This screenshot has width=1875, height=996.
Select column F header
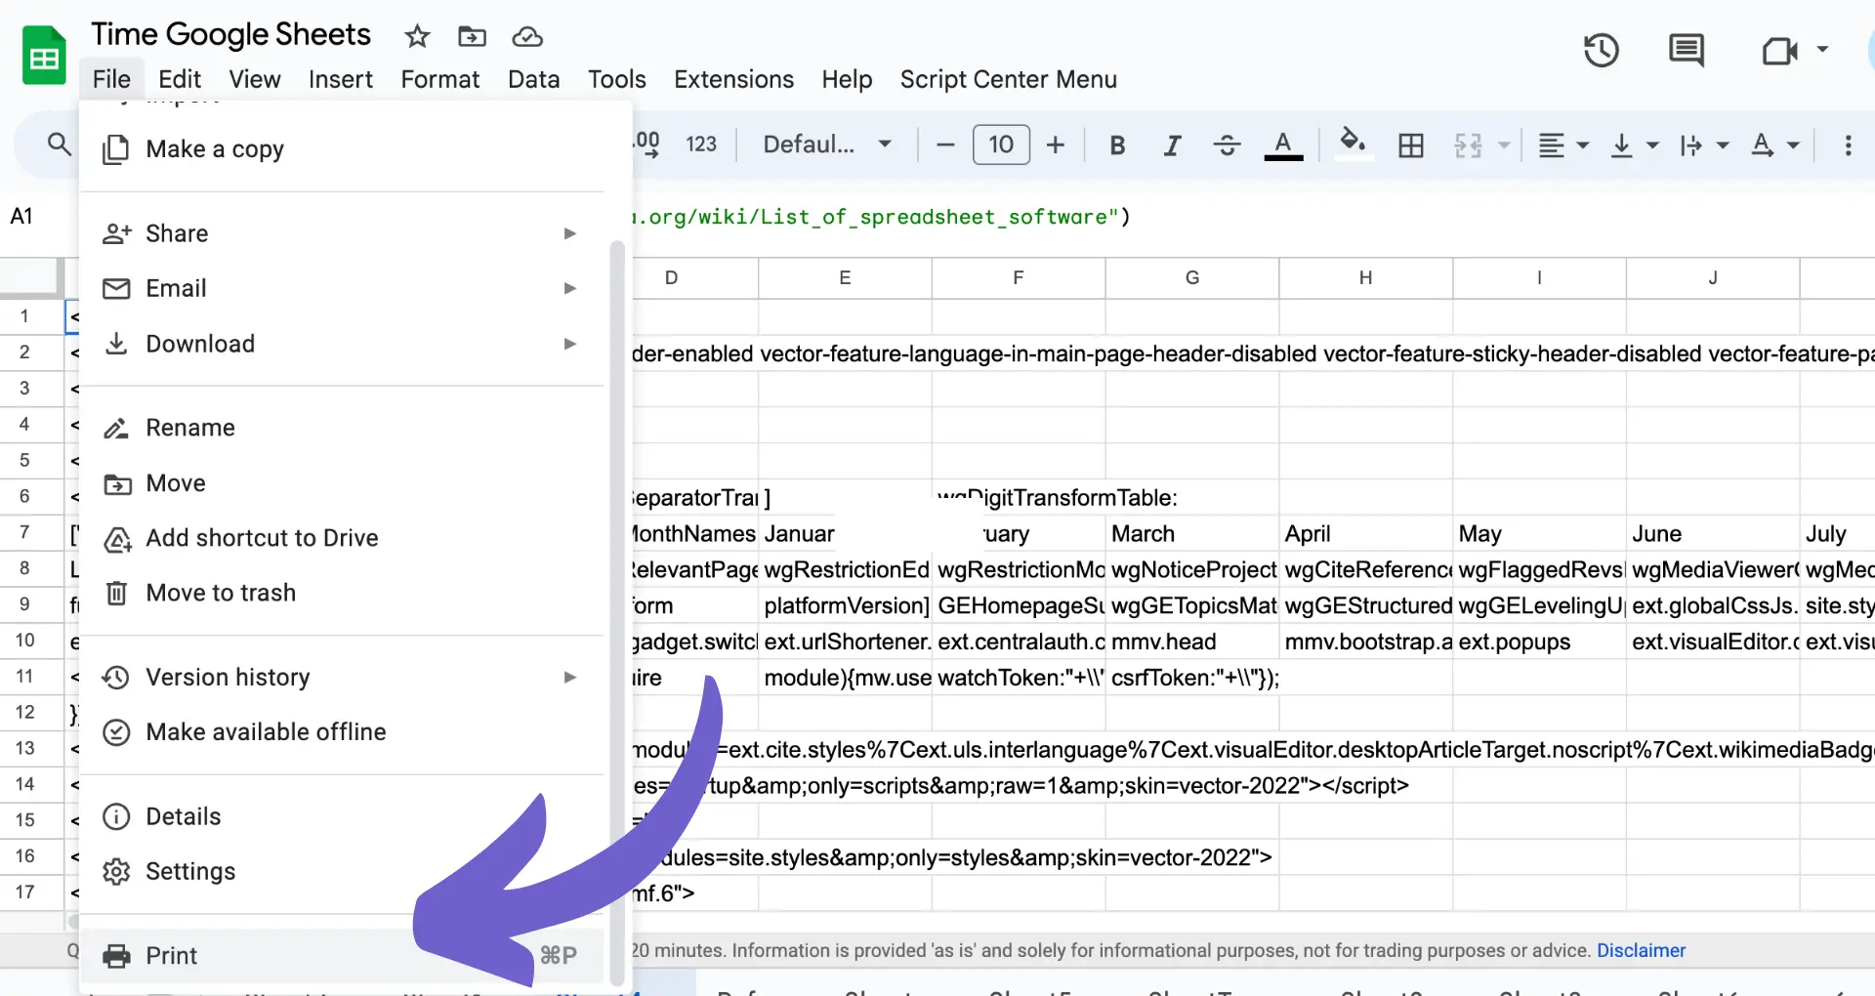[1019, 278]
